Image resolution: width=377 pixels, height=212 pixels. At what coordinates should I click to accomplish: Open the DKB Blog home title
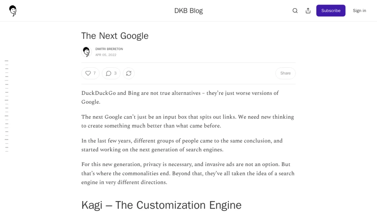[188, 11]
